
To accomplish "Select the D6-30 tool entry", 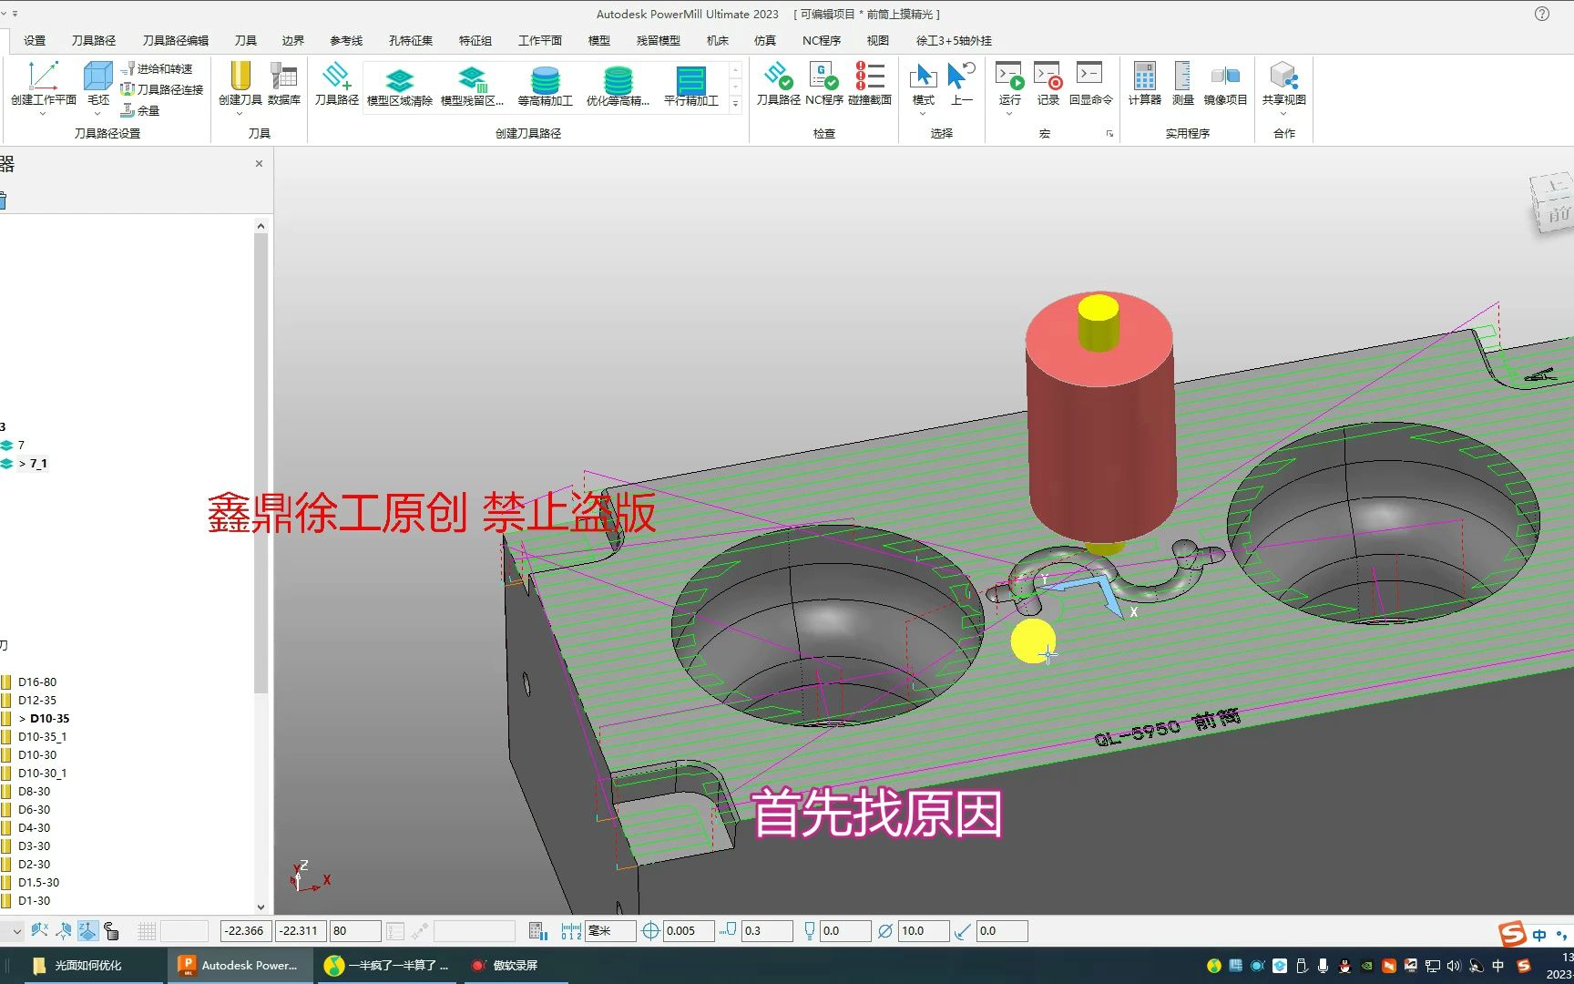I will coord(35,809).
